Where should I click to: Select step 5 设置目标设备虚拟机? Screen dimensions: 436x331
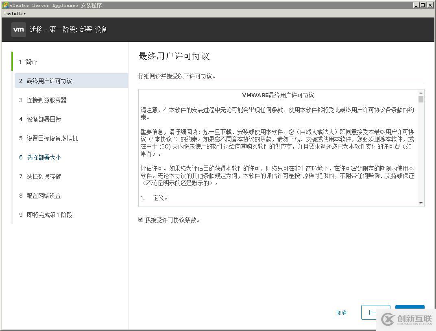click(x=48, y=138)
